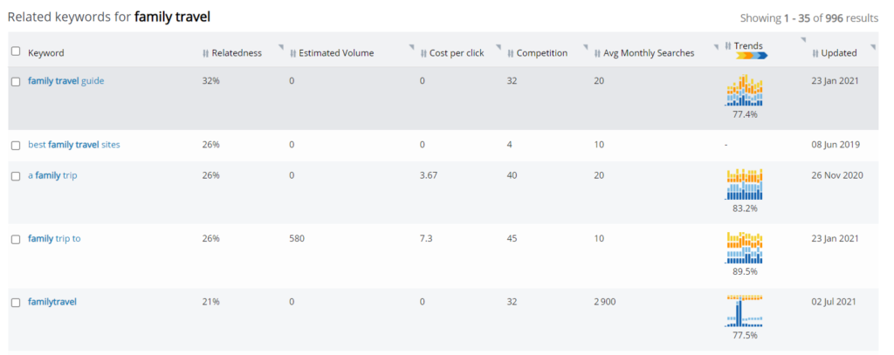Click the sort icon beside Updated header
The image size is (894, 355).
pos(815,53)
